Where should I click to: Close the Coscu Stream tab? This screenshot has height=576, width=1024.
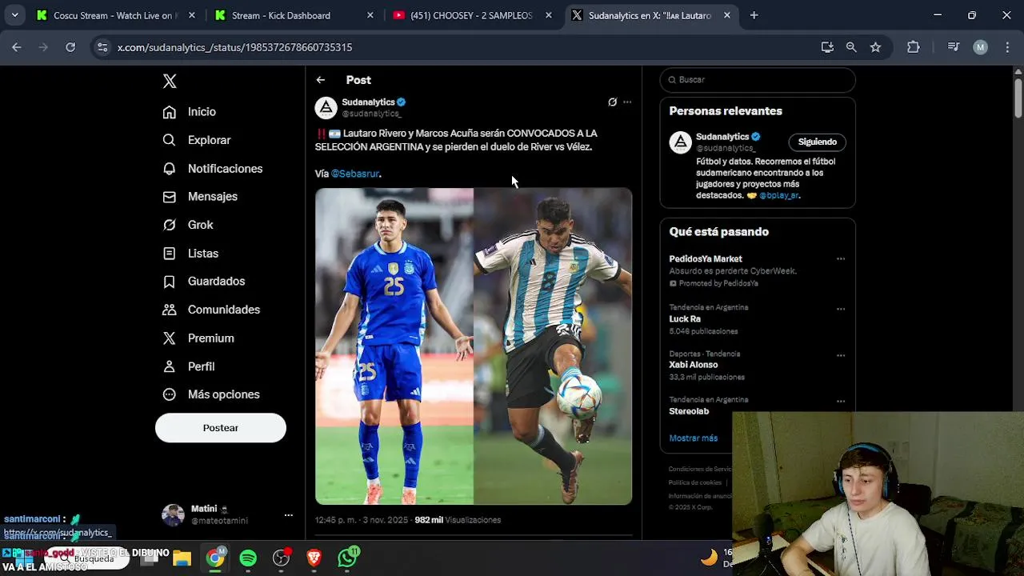click(x=192, y=15)
